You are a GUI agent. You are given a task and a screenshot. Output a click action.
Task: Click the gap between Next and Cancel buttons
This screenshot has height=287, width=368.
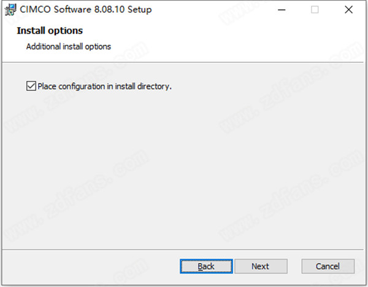pyautogui.click(x=294, y=266)
